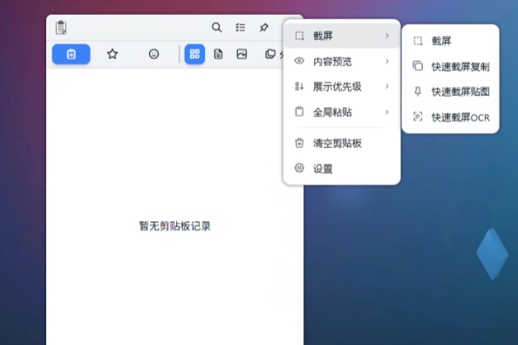Click the copy icon beside 快速截屏复制

coord(418,66)
